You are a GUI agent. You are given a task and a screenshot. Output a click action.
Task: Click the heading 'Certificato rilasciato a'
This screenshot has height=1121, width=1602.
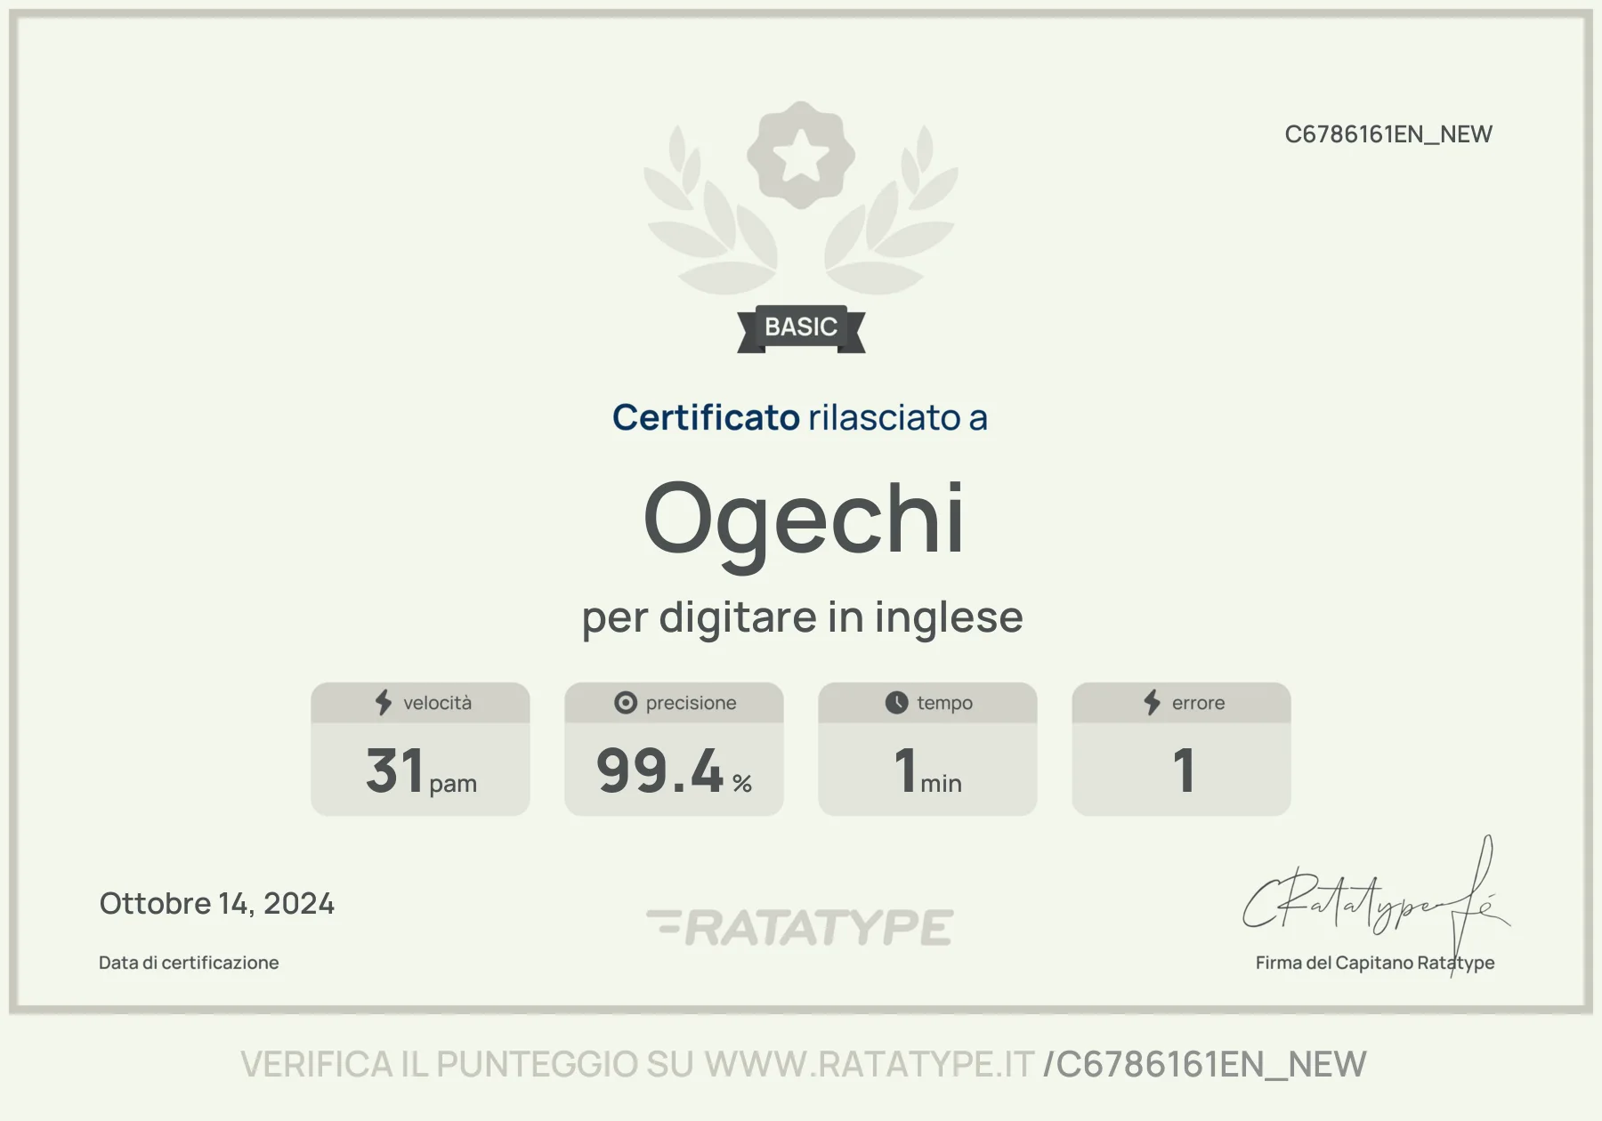[800, 417]
